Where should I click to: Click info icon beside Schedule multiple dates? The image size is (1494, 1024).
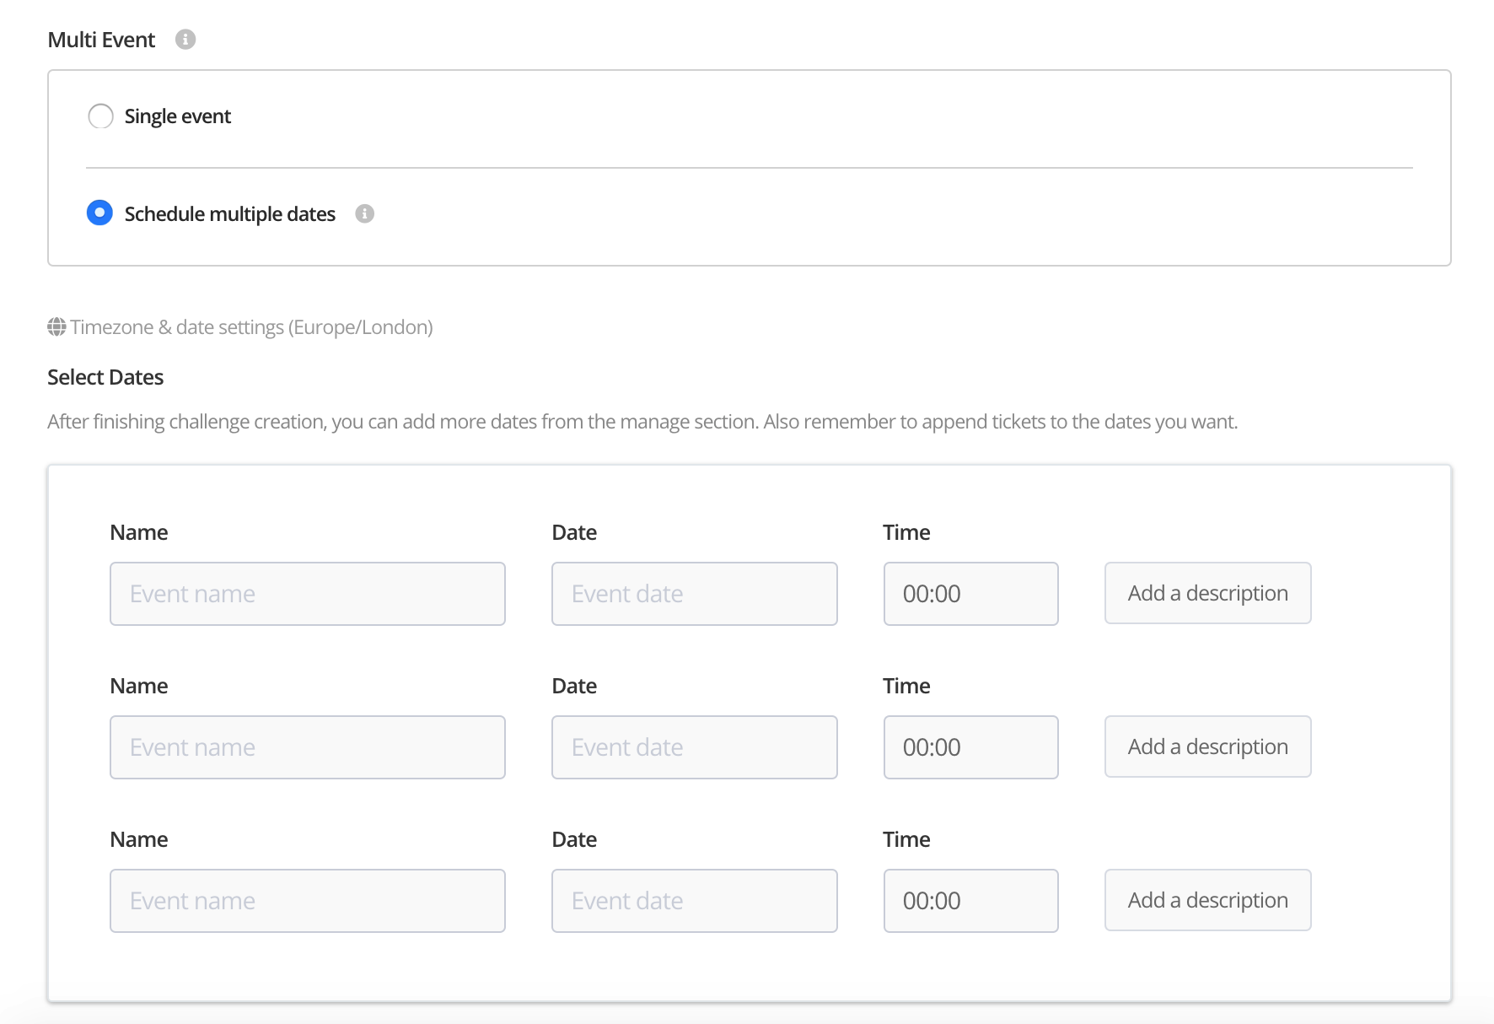pos(364,214)
